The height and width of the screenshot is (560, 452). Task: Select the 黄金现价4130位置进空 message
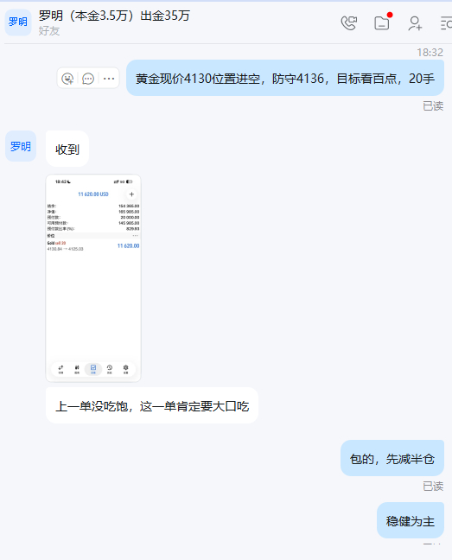coord(285,79)
